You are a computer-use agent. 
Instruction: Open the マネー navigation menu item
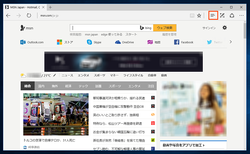click(x=114, y=75)
